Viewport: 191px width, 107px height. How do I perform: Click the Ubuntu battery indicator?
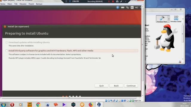123,7
